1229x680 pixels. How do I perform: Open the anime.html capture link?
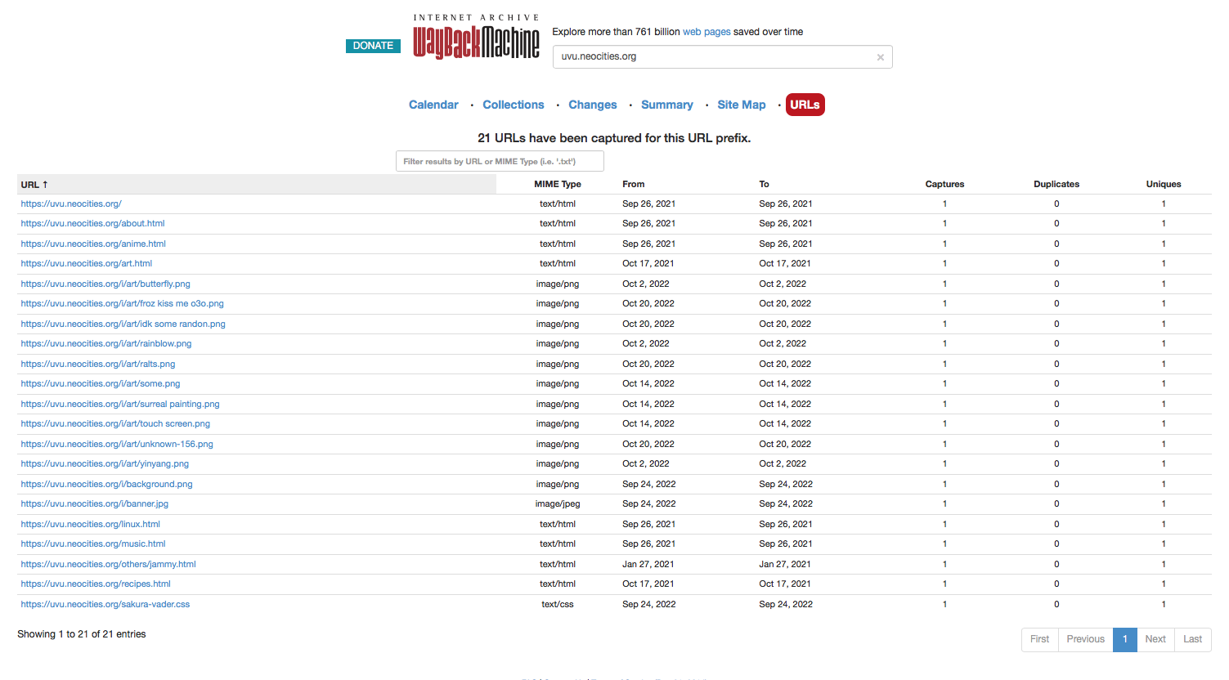pyautogui.click(x=92, y=244)
